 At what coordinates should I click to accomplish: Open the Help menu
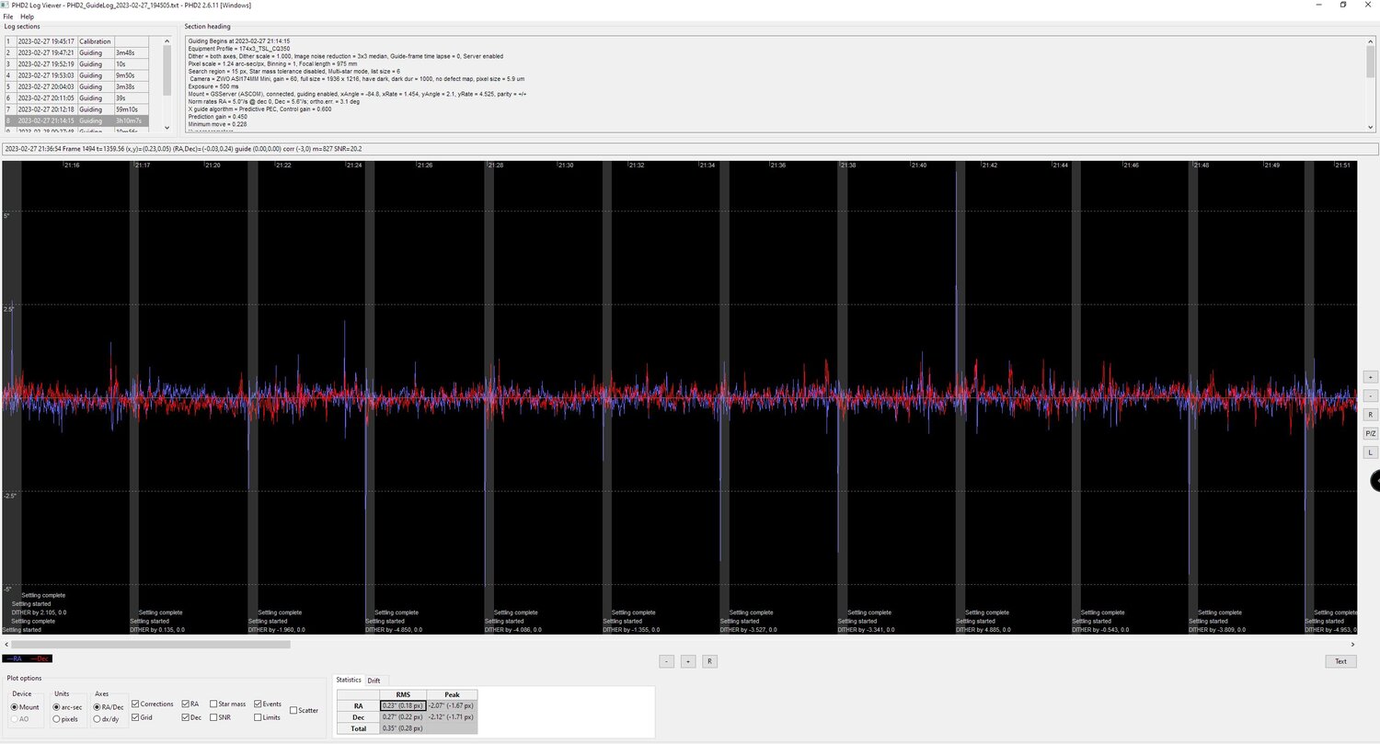coord(26,16)
